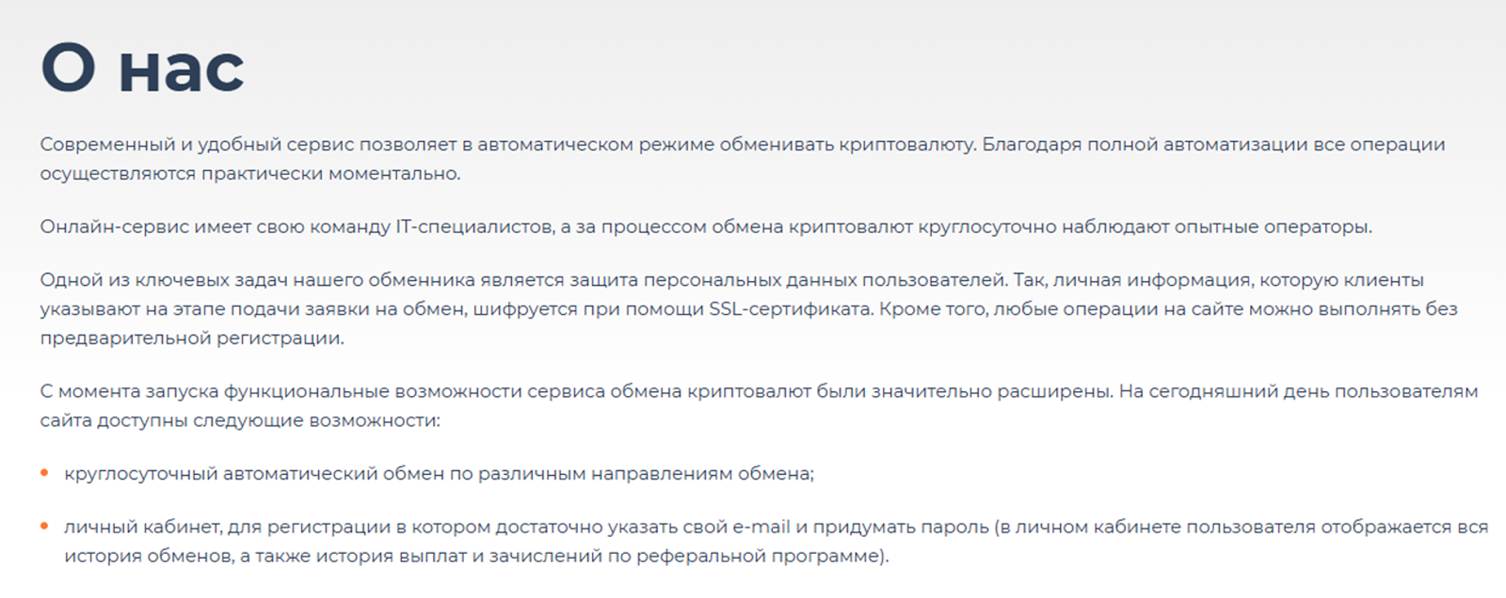
Task: Click the line "предварительной регистрации"
Action: pos(191,338)
